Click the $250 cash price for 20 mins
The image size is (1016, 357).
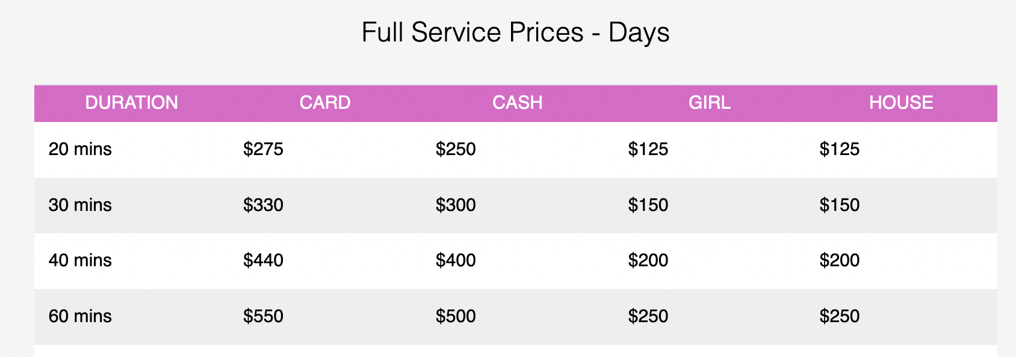[456, 149]
